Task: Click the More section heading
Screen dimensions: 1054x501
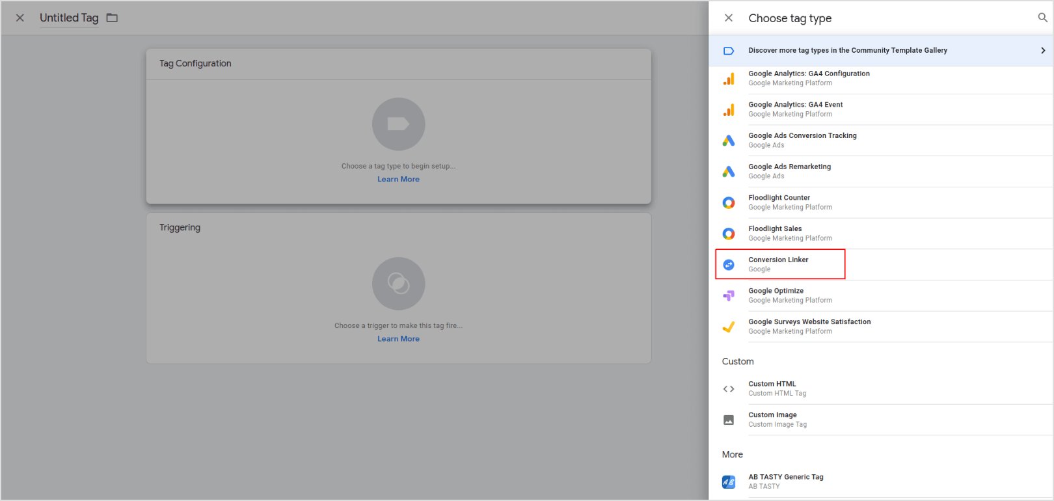Action: click(732, 455)
